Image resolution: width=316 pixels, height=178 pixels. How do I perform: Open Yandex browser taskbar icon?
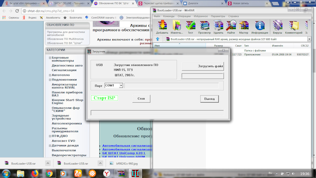pyautogui.click(x=106, y=173)
